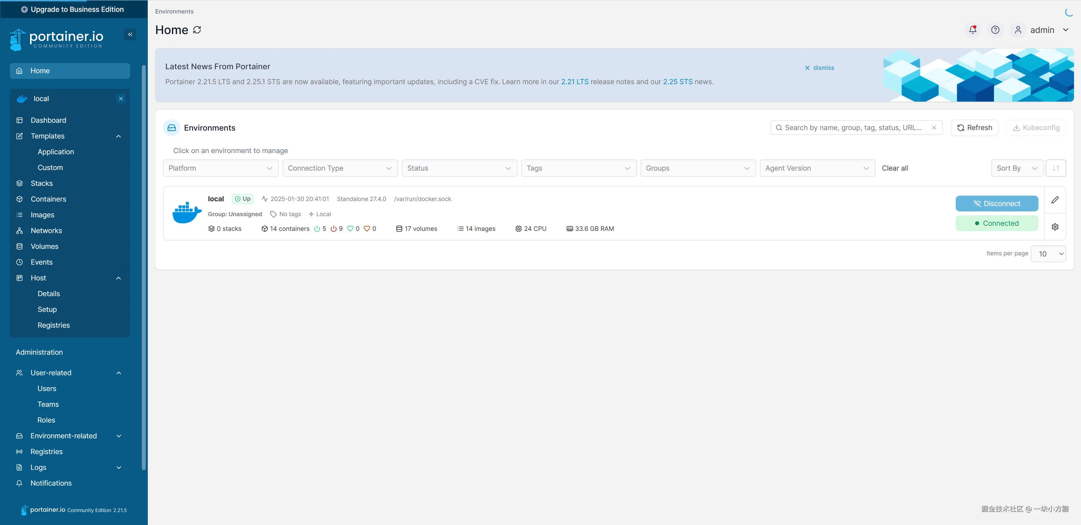Collapse the Templates sidebar section

click(x=118, y=137)
